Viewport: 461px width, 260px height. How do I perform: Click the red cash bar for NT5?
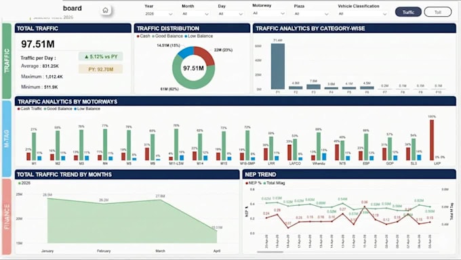point(337,152)
